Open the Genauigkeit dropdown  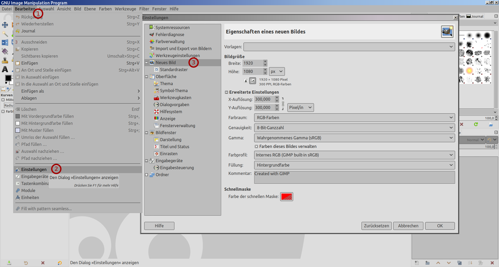coord(354,128)
